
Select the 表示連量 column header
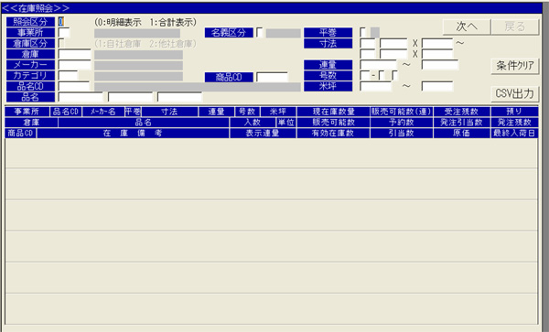pos(263,134)
